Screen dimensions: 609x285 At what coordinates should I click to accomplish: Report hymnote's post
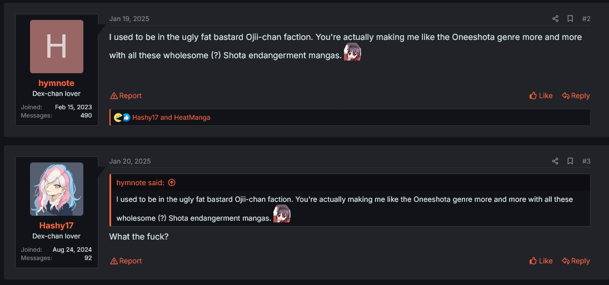pyautogui.click(x=126, y=96)
